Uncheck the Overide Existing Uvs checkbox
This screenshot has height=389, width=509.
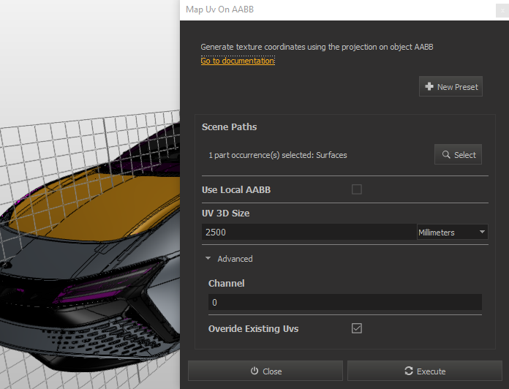point(357,328)
